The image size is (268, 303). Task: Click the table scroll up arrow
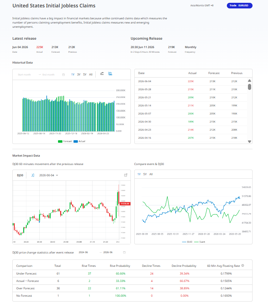coord(249,81)
